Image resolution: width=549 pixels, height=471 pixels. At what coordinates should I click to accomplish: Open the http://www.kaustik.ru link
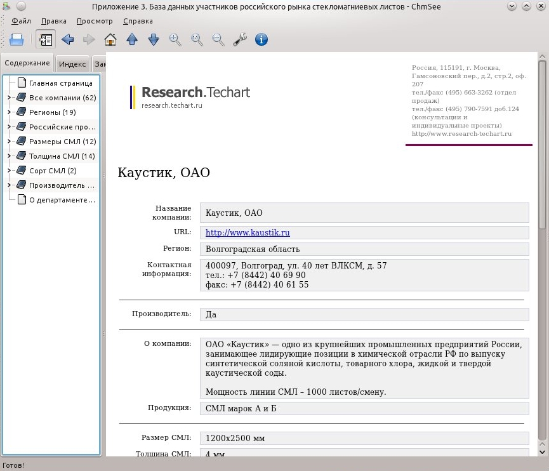click(248, 232)
